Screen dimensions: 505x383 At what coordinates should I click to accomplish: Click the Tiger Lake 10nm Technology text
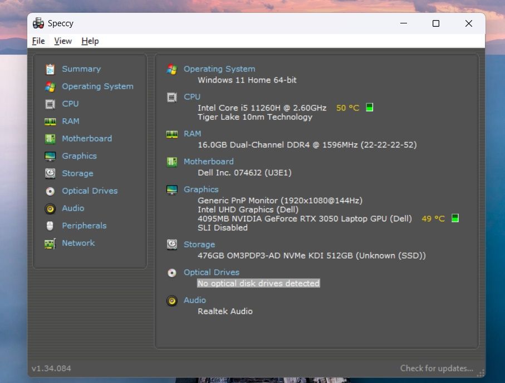point(255,117)
